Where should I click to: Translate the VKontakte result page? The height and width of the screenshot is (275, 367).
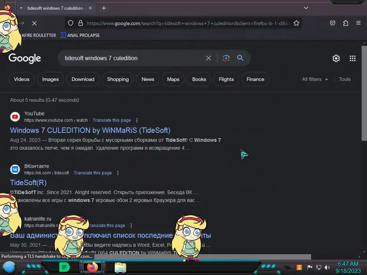(x=93, y=173)
